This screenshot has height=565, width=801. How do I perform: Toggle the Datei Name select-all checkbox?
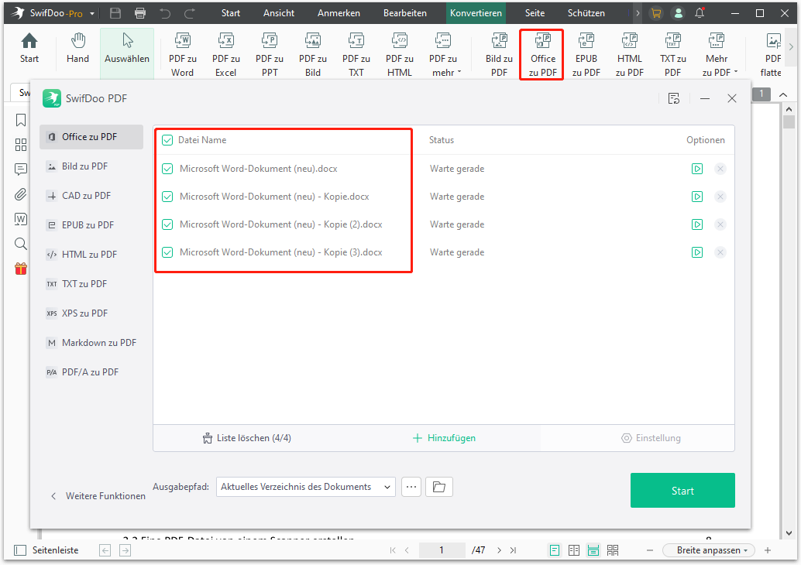tap(167, 140)
